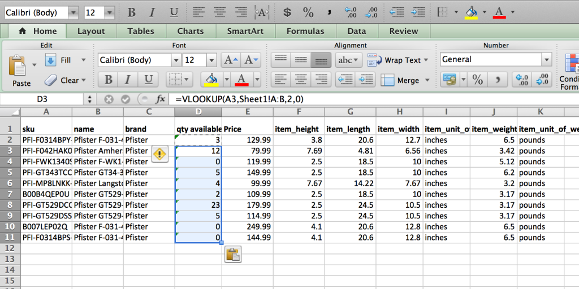Switch to the Tables tab

tap(141, 32)
